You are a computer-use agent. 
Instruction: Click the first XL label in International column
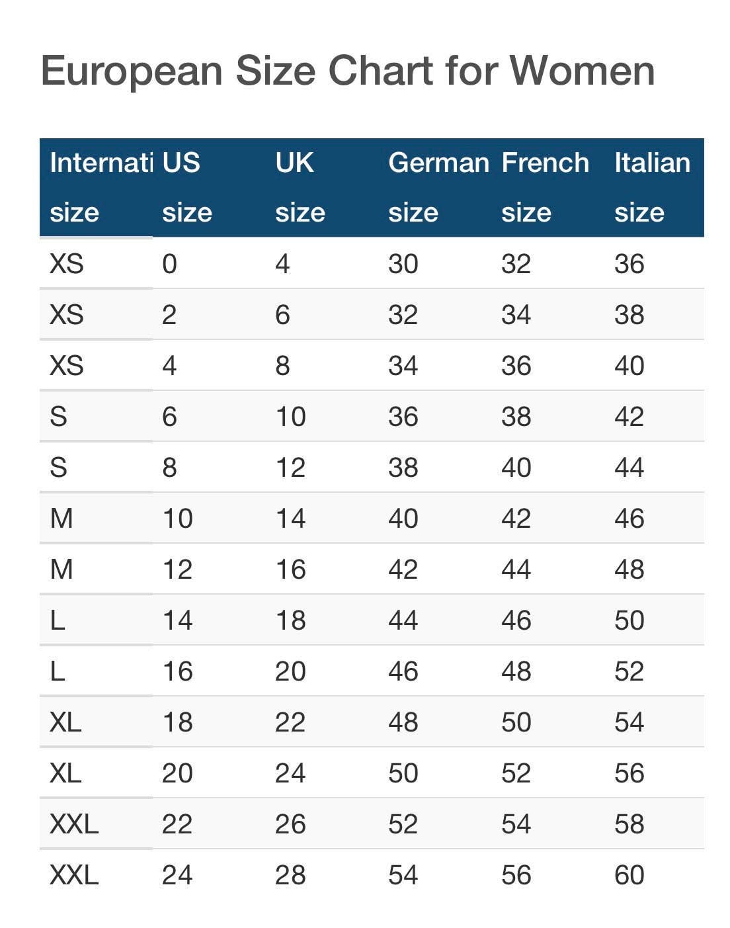65,722
